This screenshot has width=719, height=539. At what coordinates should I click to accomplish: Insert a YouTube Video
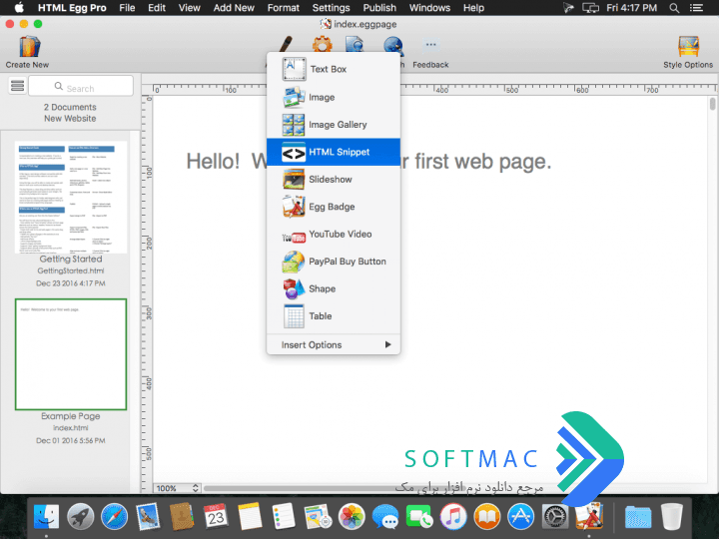point(334,235)
